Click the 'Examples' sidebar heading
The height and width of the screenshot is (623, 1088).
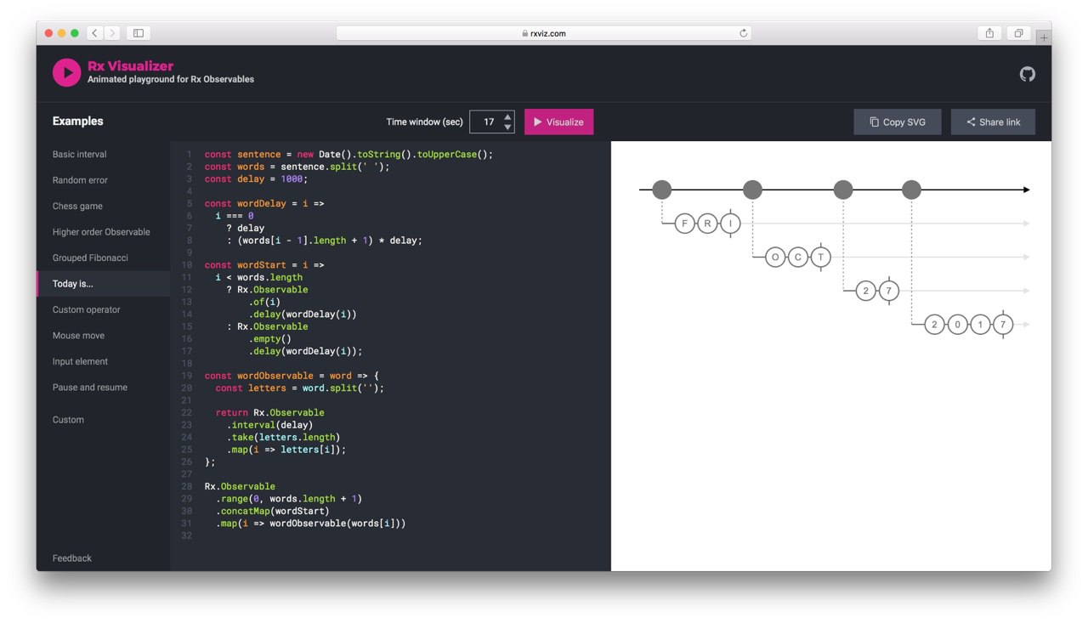coord(78,122)
